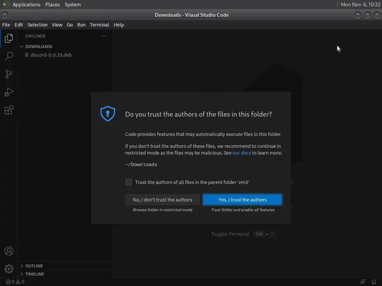
Task: Open the Extensions view icon
Action: 9,110
